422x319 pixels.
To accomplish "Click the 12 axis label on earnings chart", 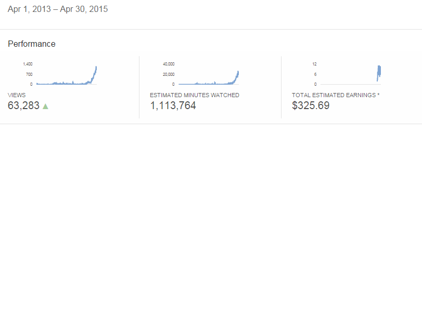I will pyautogui.click(x=314, y=64).
